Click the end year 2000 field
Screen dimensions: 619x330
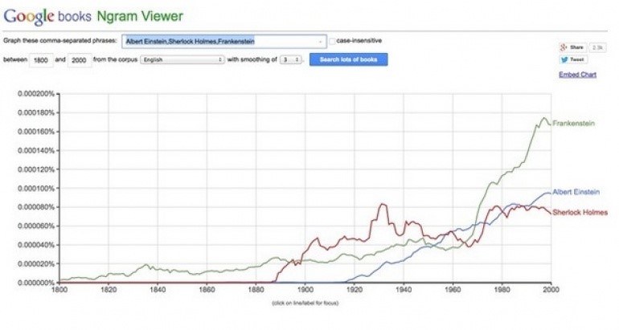(x=80, y=59)
